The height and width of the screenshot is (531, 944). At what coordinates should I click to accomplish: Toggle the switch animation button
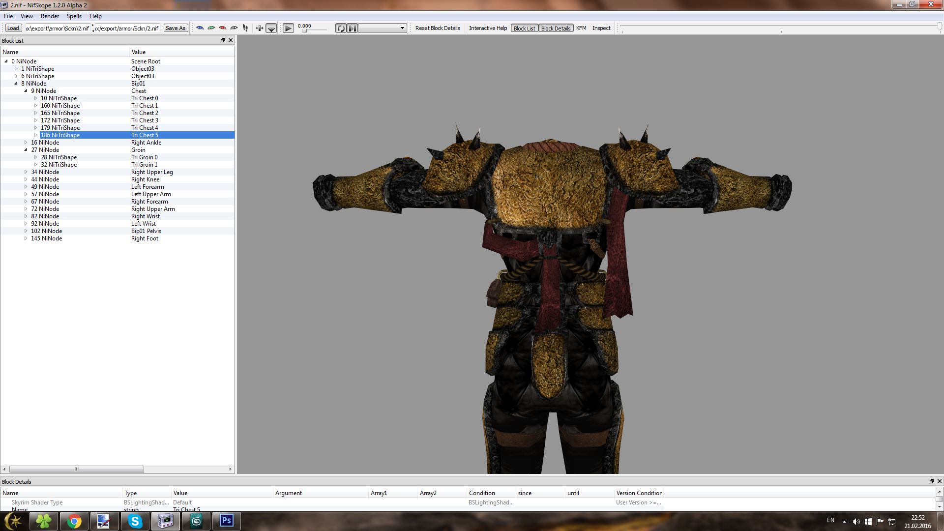(x=352, y=29)
